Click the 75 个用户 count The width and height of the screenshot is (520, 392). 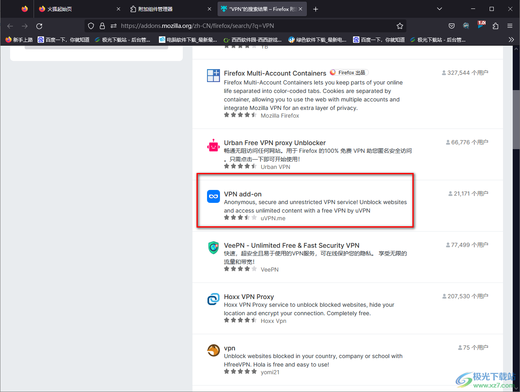473,348
